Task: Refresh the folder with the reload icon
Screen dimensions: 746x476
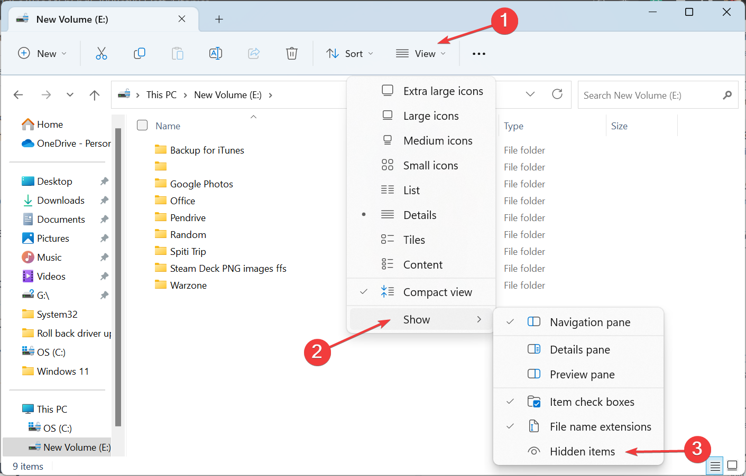Action: [557, 94]
